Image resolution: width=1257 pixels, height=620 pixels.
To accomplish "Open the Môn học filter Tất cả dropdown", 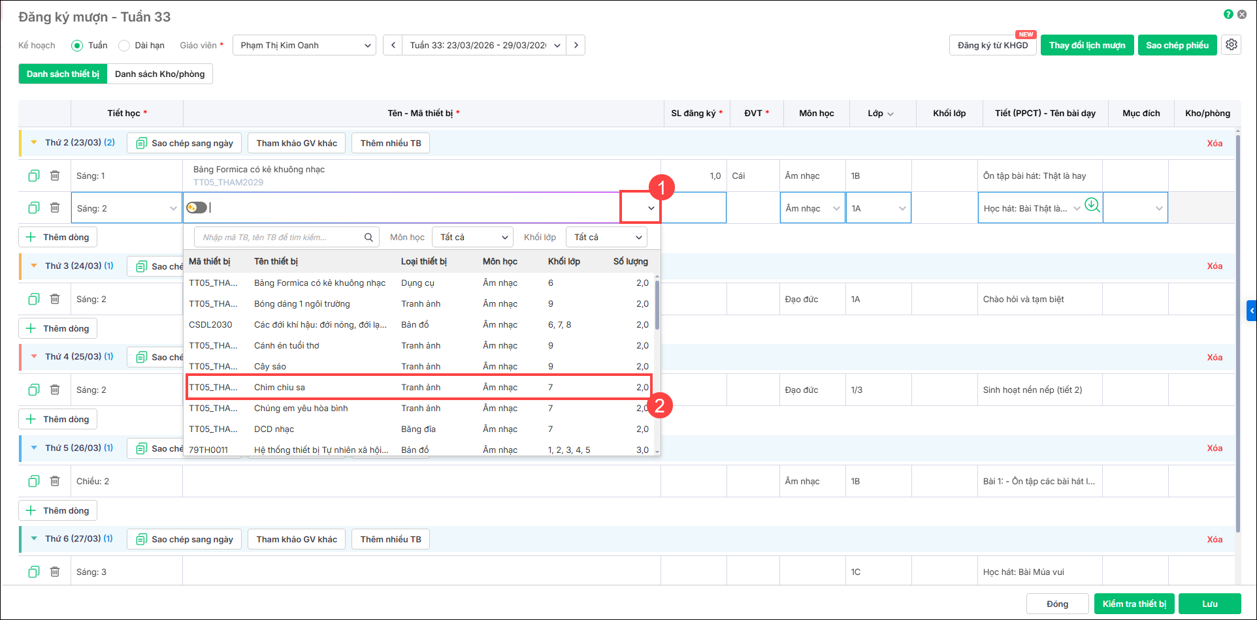I will point(473,237).
